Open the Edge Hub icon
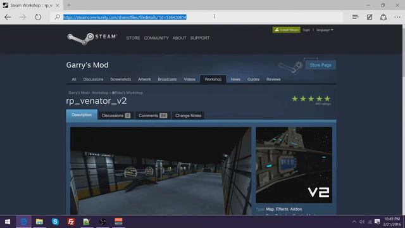Screen dimensions: 405x228 pyautogui.click(x=356, y=17)
